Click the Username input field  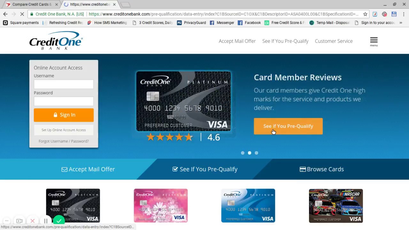[64, 84]
